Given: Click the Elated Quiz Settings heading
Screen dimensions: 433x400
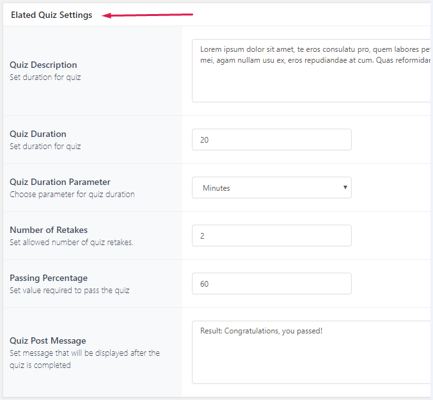Looking at the screenshot, I should pyautogui.click(x=51, y=15).
